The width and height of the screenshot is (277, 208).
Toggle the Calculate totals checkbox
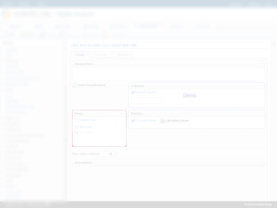tap(133, 121)
